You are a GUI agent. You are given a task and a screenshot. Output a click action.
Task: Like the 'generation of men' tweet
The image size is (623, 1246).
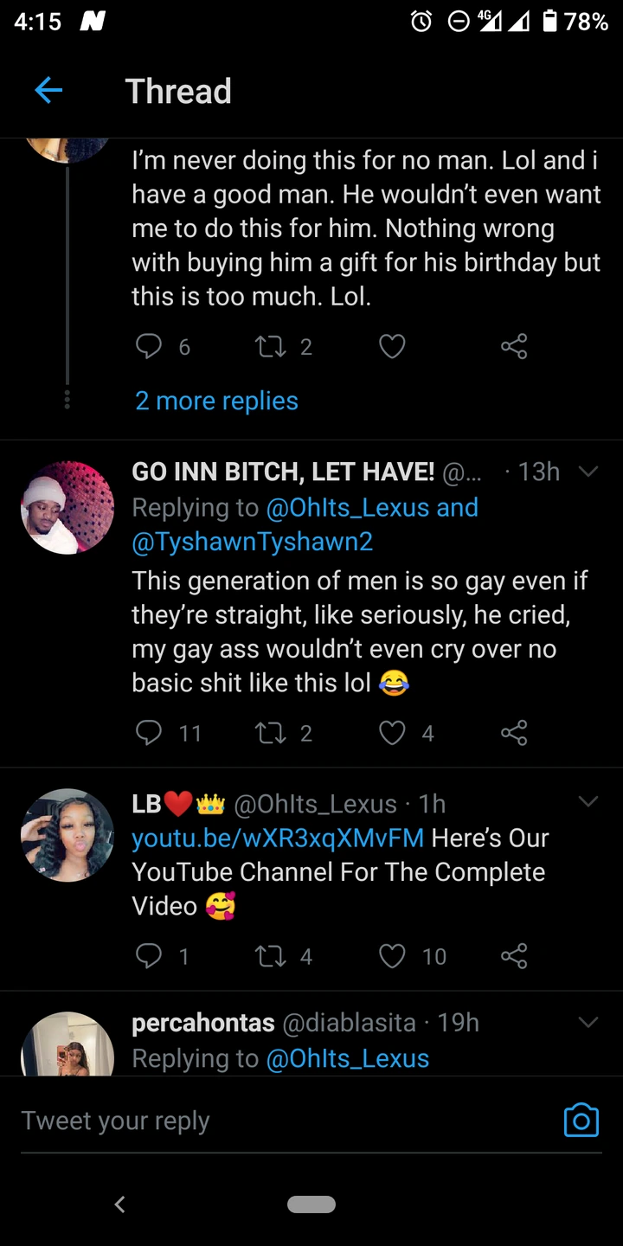(x=392, y=734)
